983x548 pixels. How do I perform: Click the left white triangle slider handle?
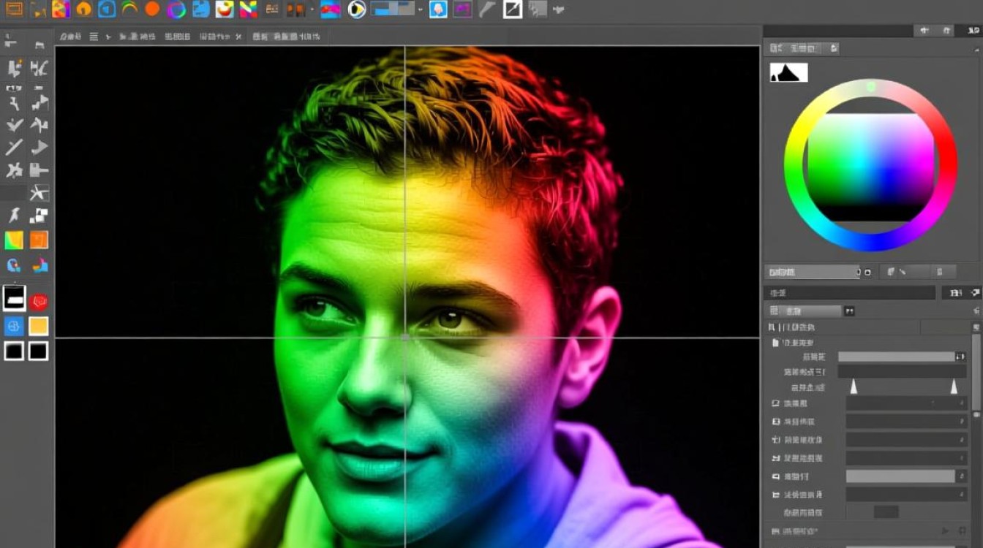coord(854,387)
